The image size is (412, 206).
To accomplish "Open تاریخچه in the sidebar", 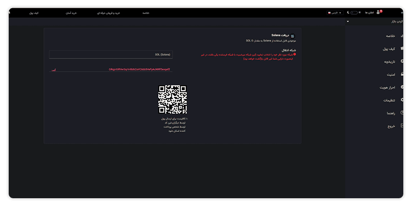I will 390,62.
